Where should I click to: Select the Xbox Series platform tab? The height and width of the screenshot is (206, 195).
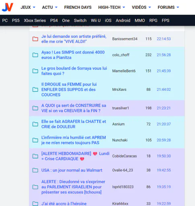[x=35, y=21]
